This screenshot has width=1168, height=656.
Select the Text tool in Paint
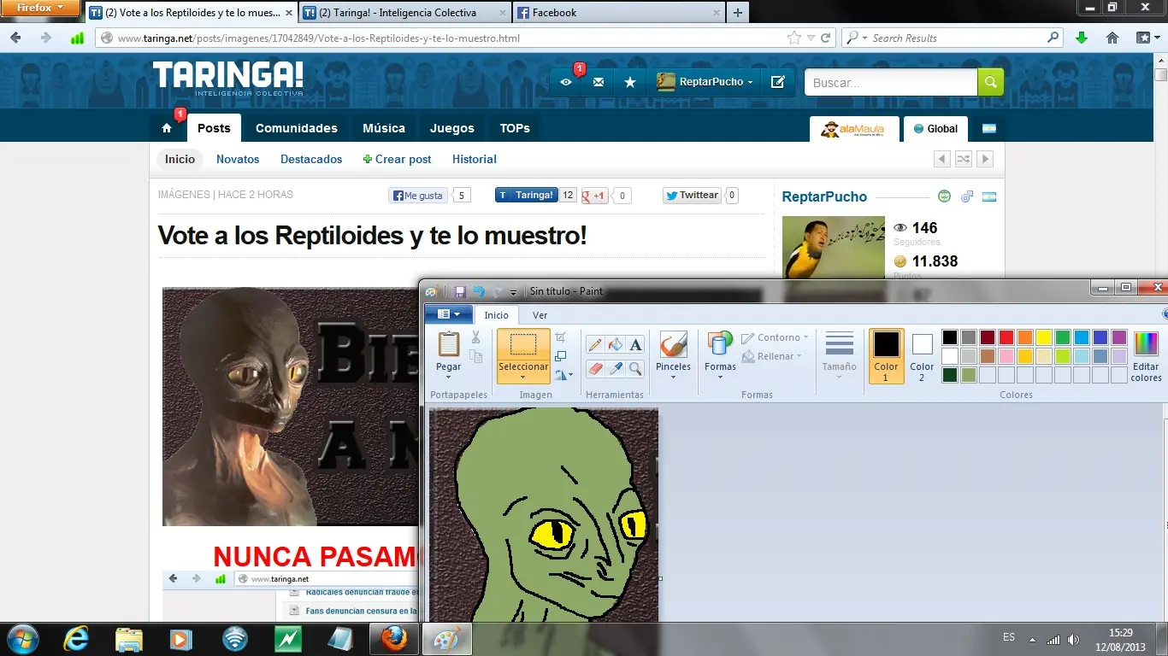tap(635, 345)
